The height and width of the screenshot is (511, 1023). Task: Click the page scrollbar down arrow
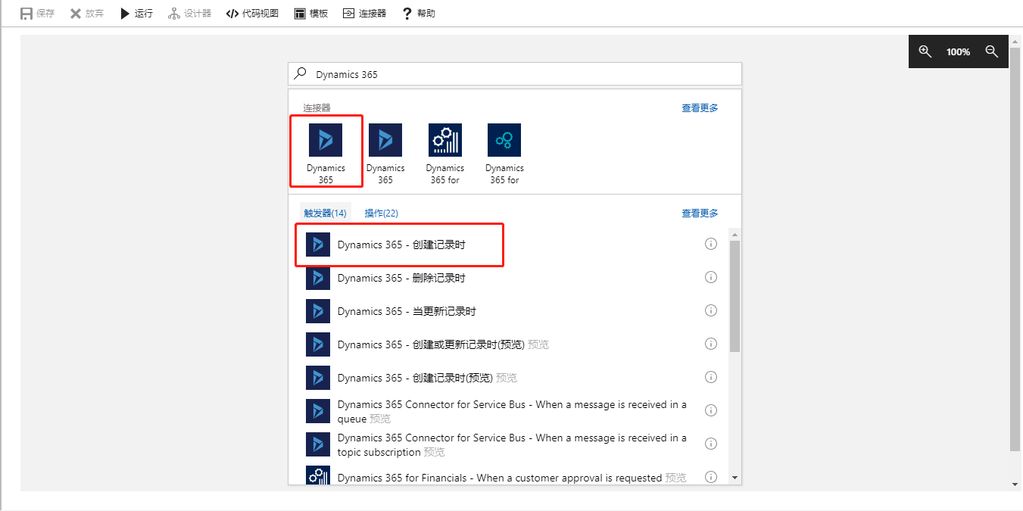click(1015, 485)
